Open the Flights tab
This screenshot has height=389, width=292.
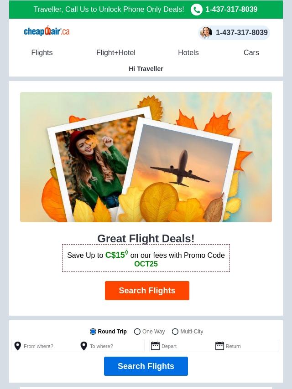[x=42, y=53]
